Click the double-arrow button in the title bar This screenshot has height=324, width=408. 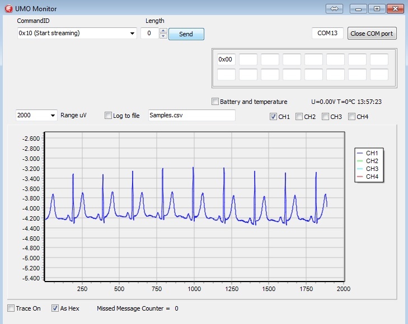tap(334, 9)
